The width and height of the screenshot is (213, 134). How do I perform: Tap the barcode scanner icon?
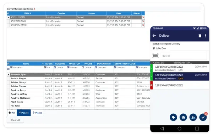[x=155, y=56]
